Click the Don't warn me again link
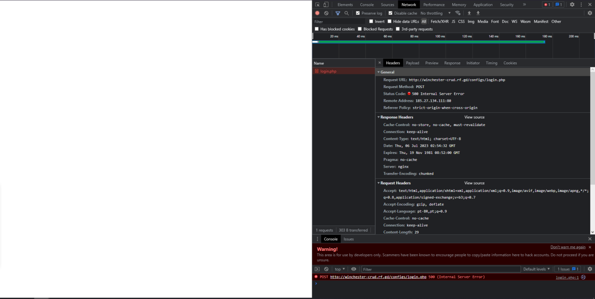Image resolution: width=595 pixels, height=299 pixels. [x=568, y=247]
